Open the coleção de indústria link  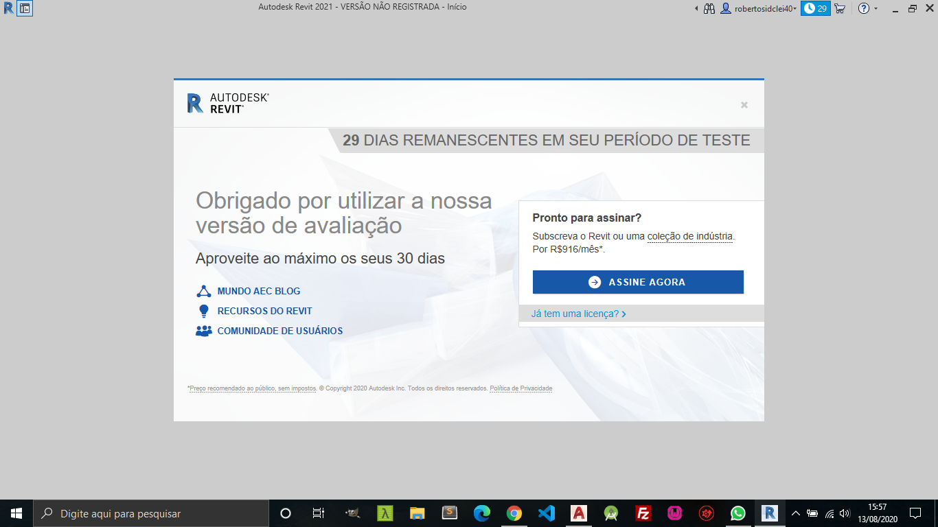pos(690,236)
